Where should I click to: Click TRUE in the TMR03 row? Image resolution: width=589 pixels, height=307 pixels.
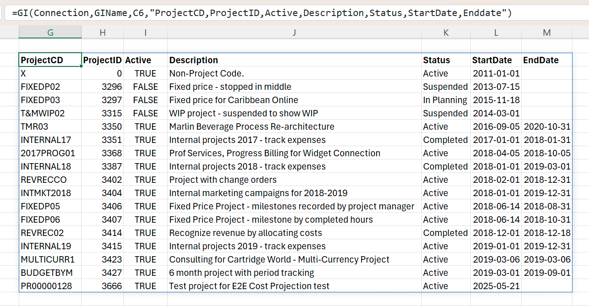pyautogui.click(x=145, y=126)
